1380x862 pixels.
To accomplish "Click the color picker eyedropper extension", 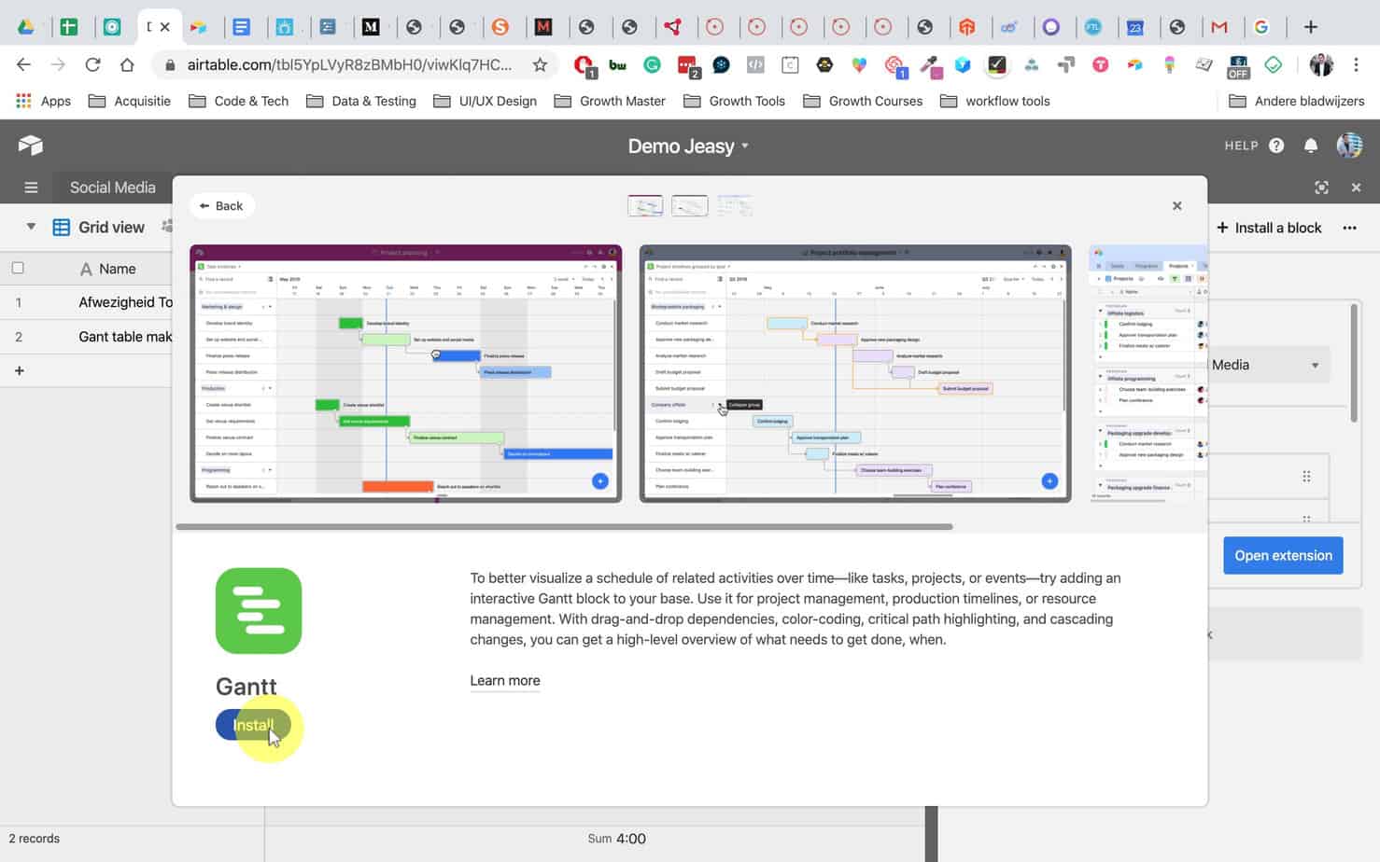I will 928,64.
